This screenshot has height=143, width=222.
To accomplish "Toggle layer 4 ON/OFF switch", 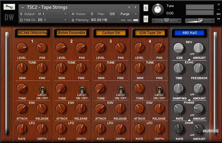I will [x=159, y=90].
